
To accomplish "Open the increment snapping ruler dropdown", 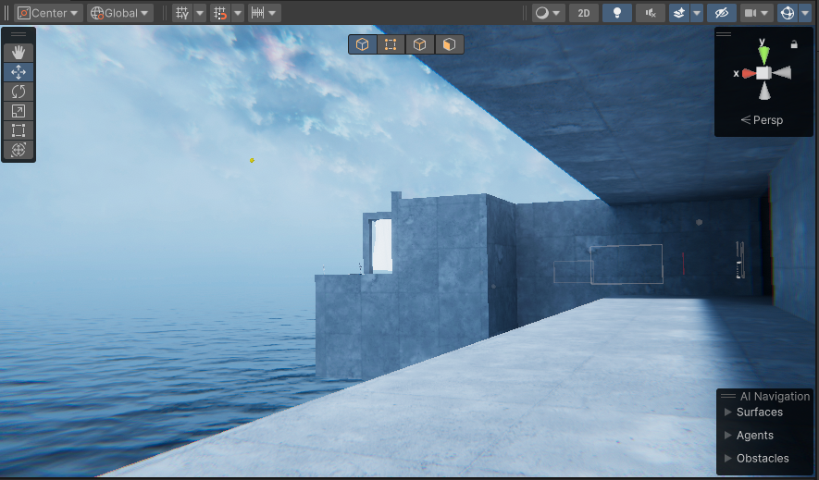I will pos(265,13).
